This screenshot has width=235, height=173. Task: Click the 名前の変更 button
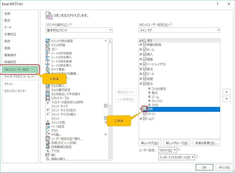tap(207, 143)
